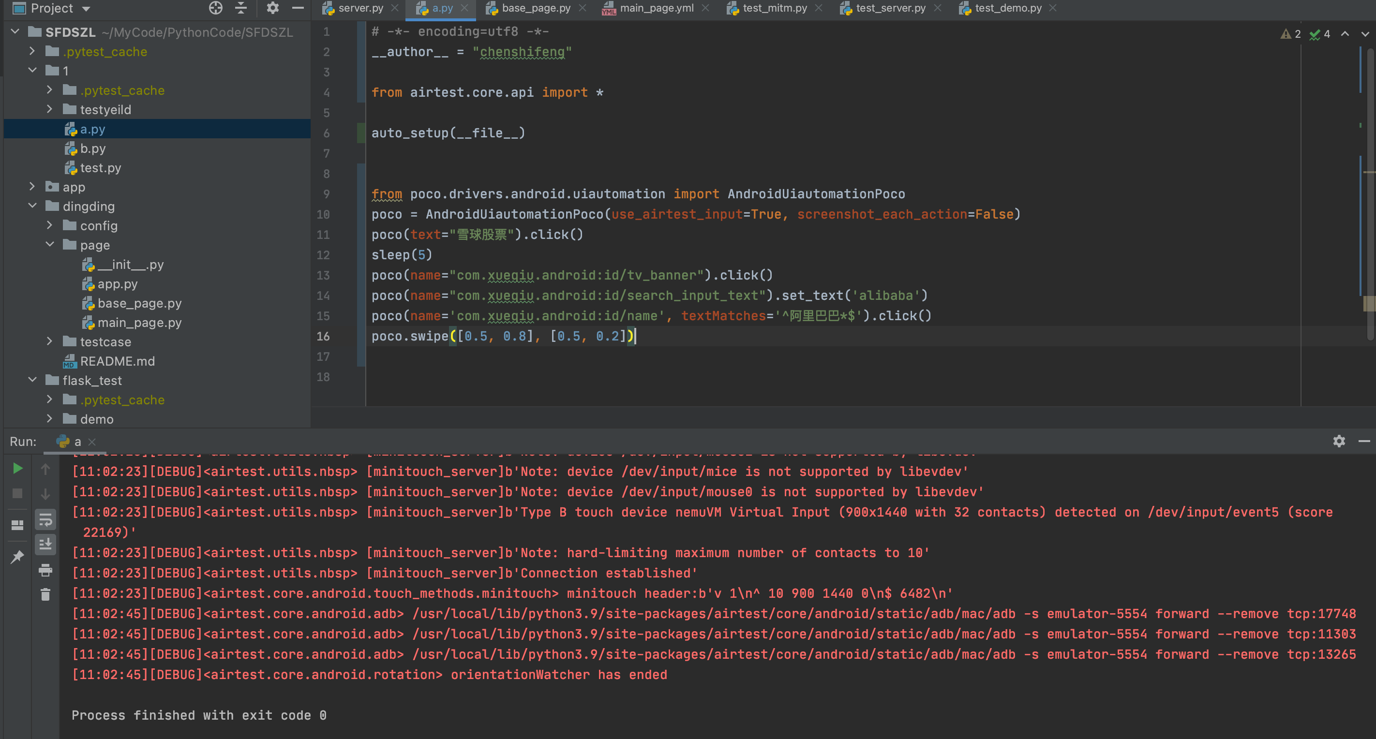Switch to the test_mitm.py editor tab
The image size is (1376, 739).
point(774,8)
